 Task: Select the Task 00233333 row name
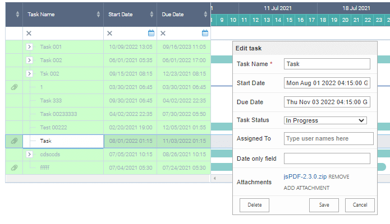58,114
